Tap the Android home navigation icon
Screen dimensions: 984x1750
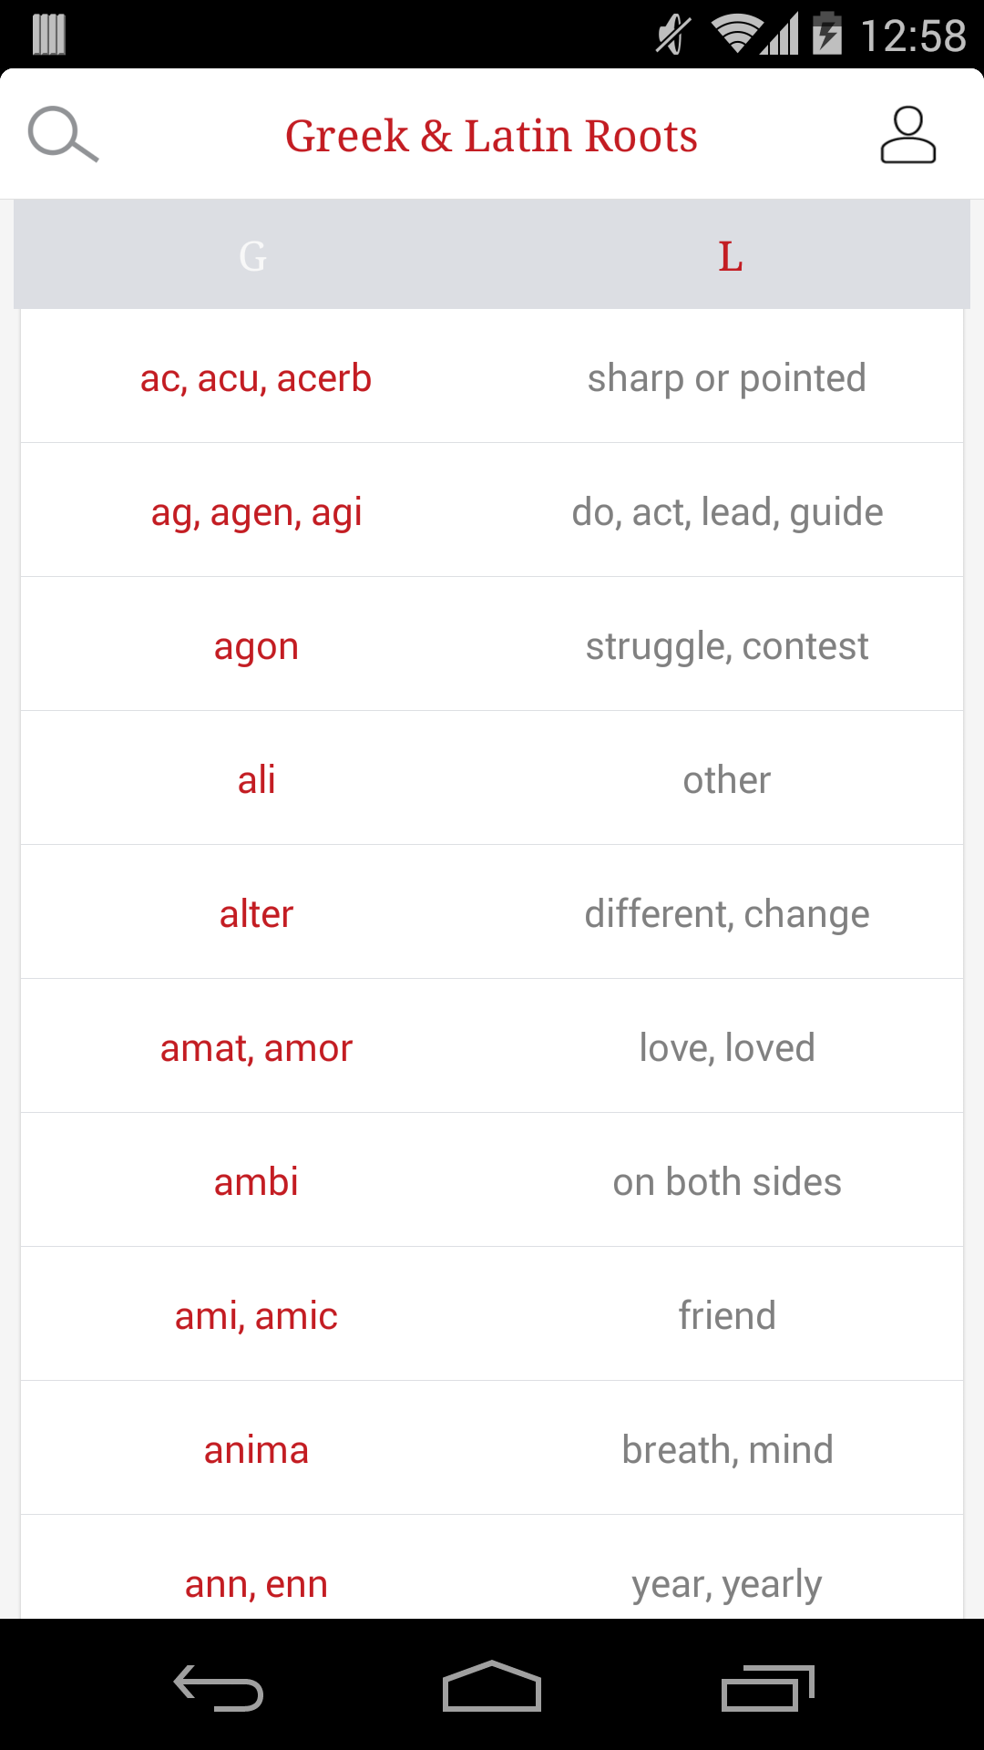click(x=492, y=1686)
